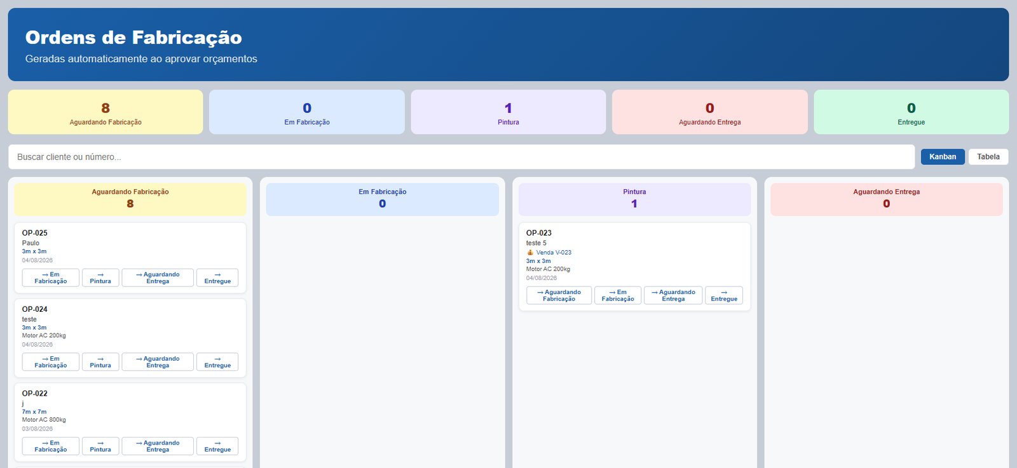Click '7m x 7m' dimensions on OP-022

(34, 411)
